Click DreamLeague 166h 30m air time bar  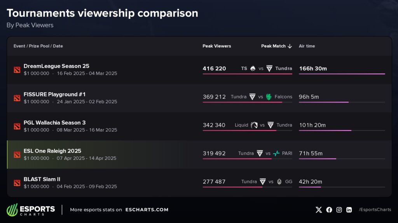(x=342, y=74)
